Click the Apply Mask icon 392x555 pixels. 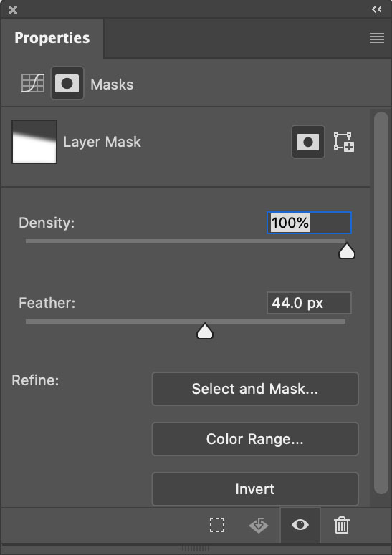[x=259, y=525]
